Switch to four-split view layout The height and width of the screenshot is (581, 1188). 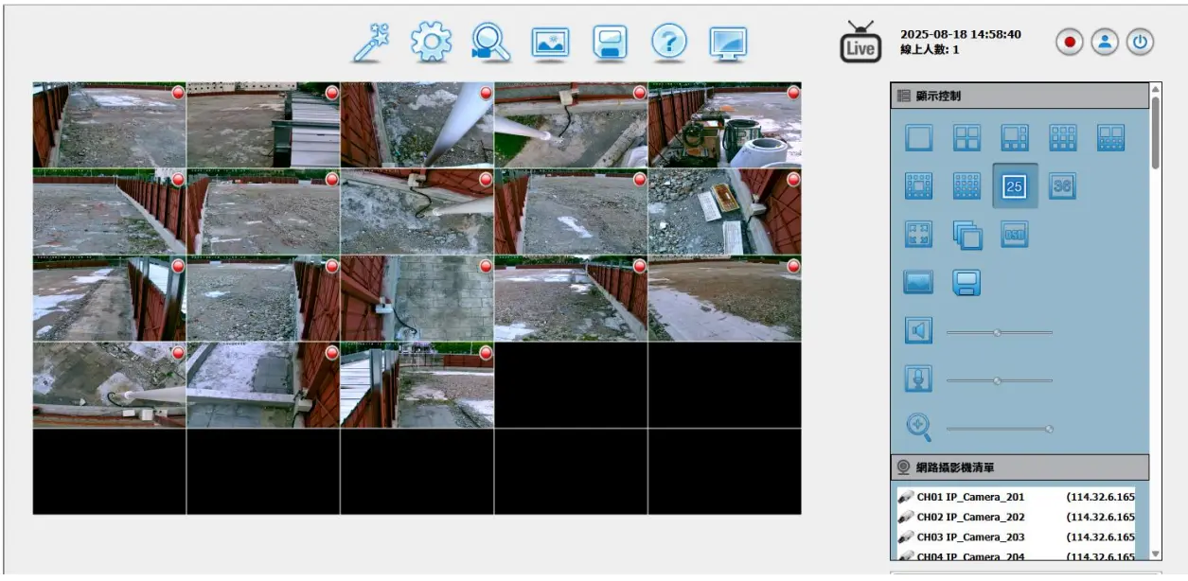tap(966, 138)
